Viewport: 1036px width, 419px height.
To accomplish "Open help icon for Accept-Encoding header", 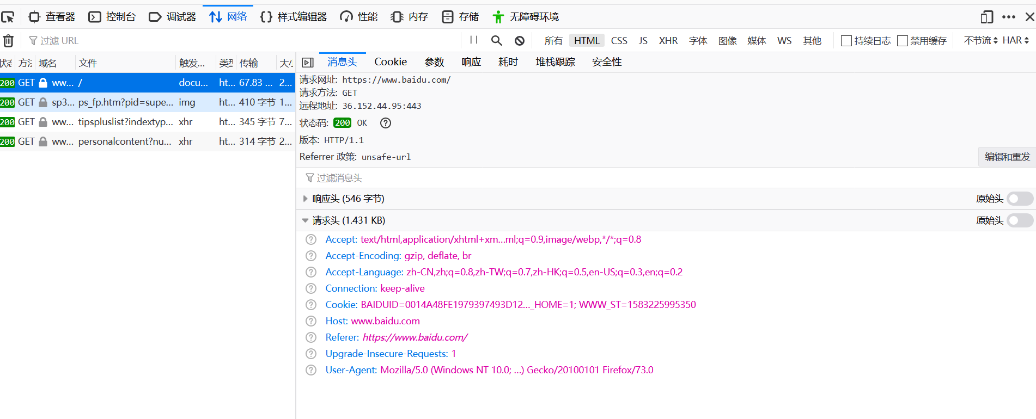I will coord(311,256).
